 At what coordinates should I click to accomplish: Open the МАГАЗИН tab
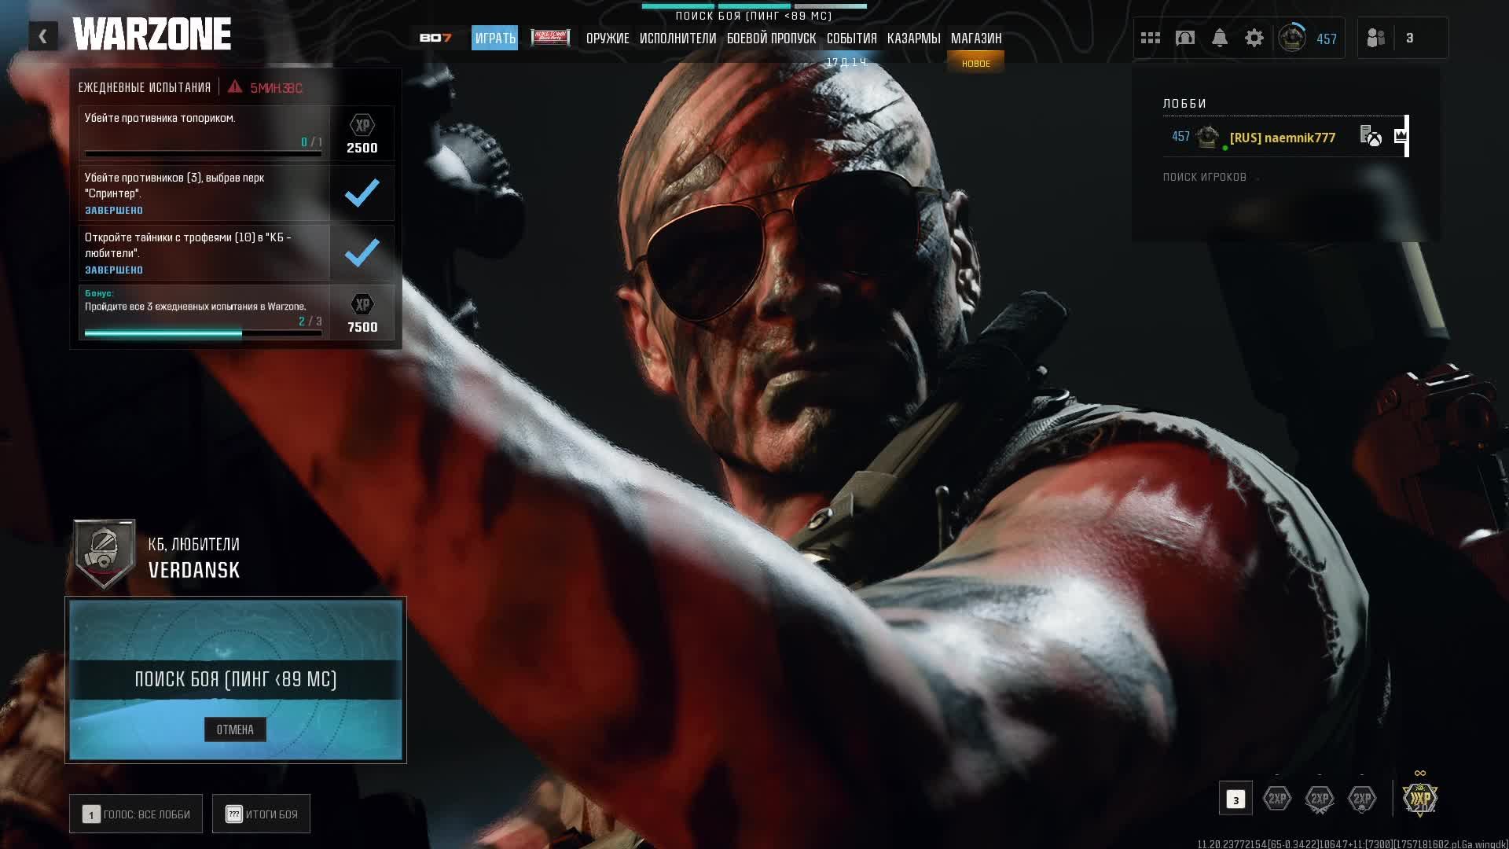click(976, 38)
